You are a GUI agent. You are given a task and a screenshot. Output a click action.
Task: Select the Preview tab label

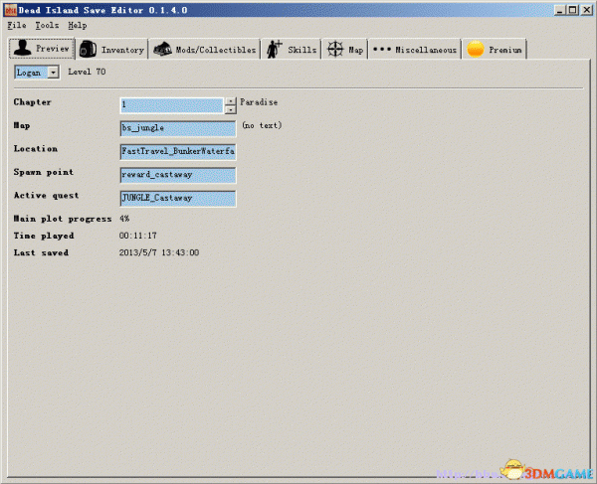[x=53, y=49]
